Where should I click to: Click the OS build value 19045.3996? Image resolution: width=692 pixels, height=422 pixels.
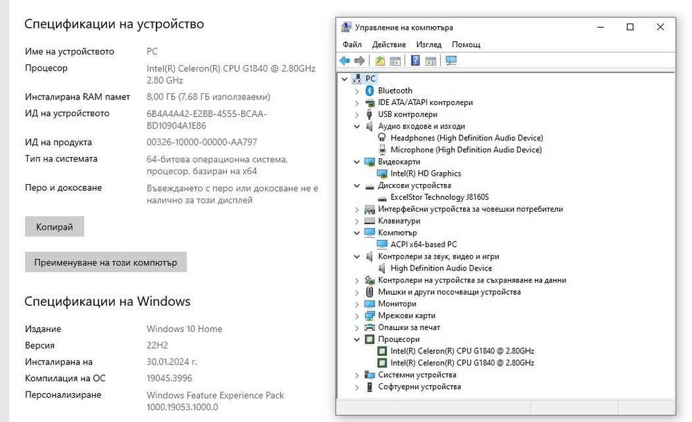[x=170, y=378]
